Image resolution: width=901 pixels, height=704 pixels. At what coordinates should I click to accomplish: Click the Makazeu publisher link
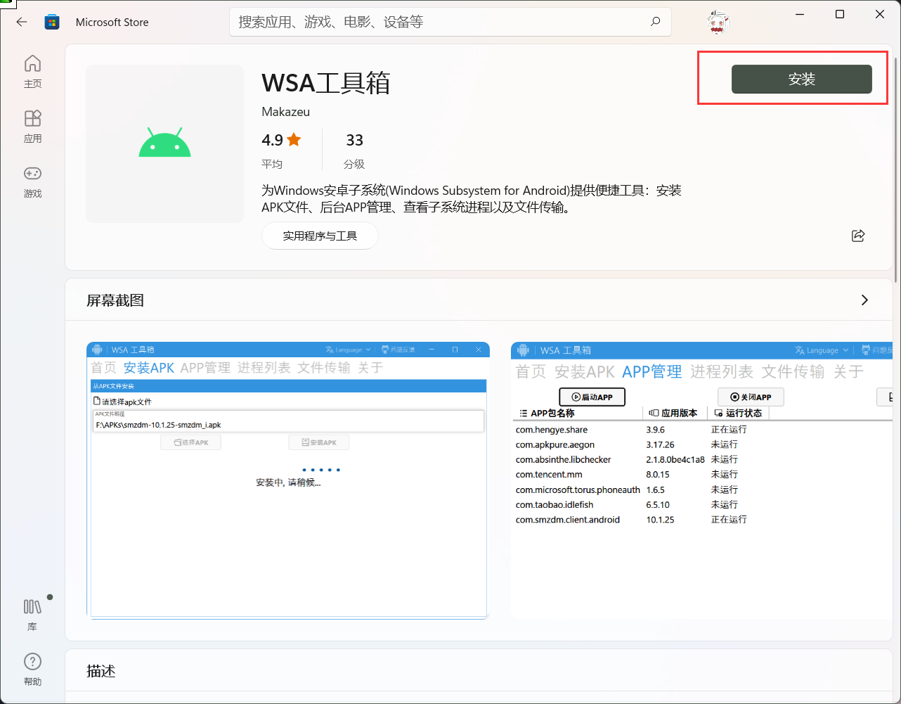285,112
